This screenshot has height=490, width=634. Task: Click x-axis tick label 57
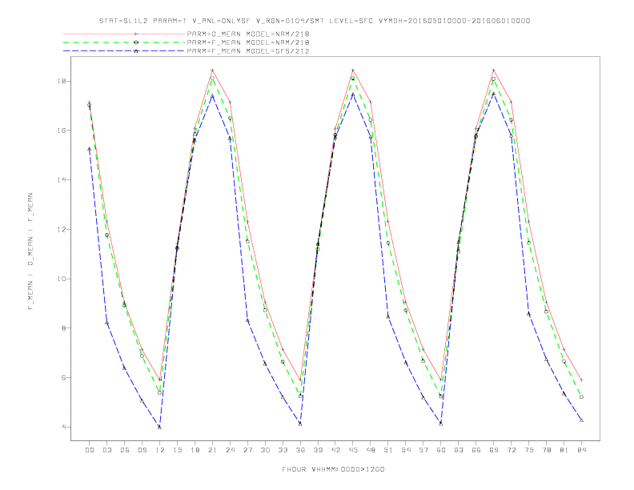pyautogui.click(x=423, y=450)
